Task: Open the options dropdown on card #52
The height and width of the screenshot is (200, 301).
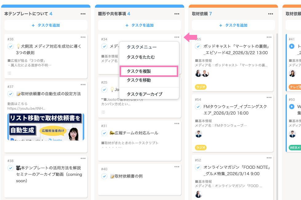Action: coord(269,157)
